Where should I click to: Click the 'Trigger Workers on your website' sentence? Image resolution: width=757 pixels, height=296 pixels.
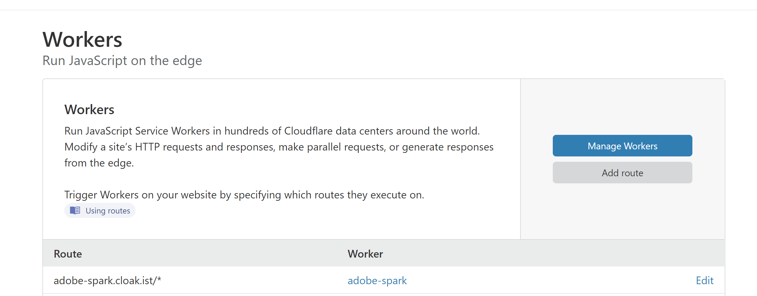(x=244, y=195)
